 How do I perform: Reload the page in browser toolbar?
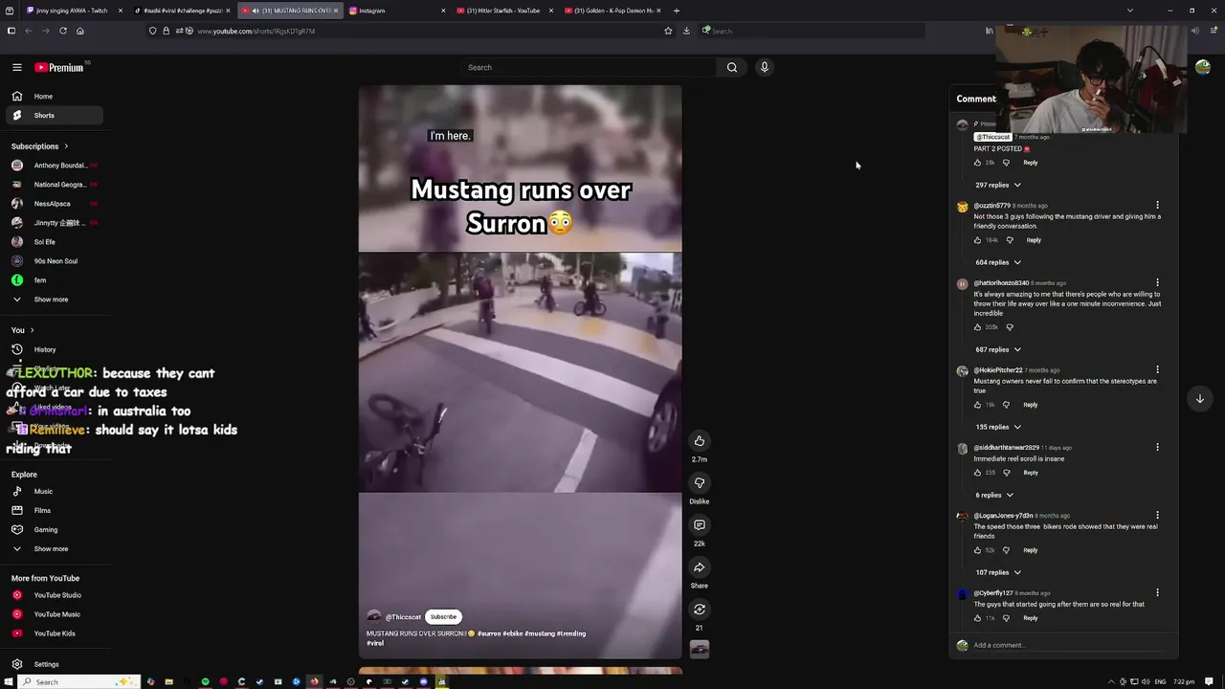point(63,31)
